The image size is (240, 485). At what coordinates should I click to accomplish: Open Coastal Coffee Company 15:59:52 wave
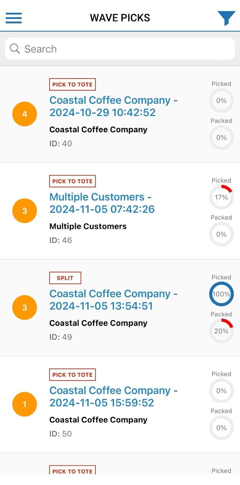coord(113,396)
